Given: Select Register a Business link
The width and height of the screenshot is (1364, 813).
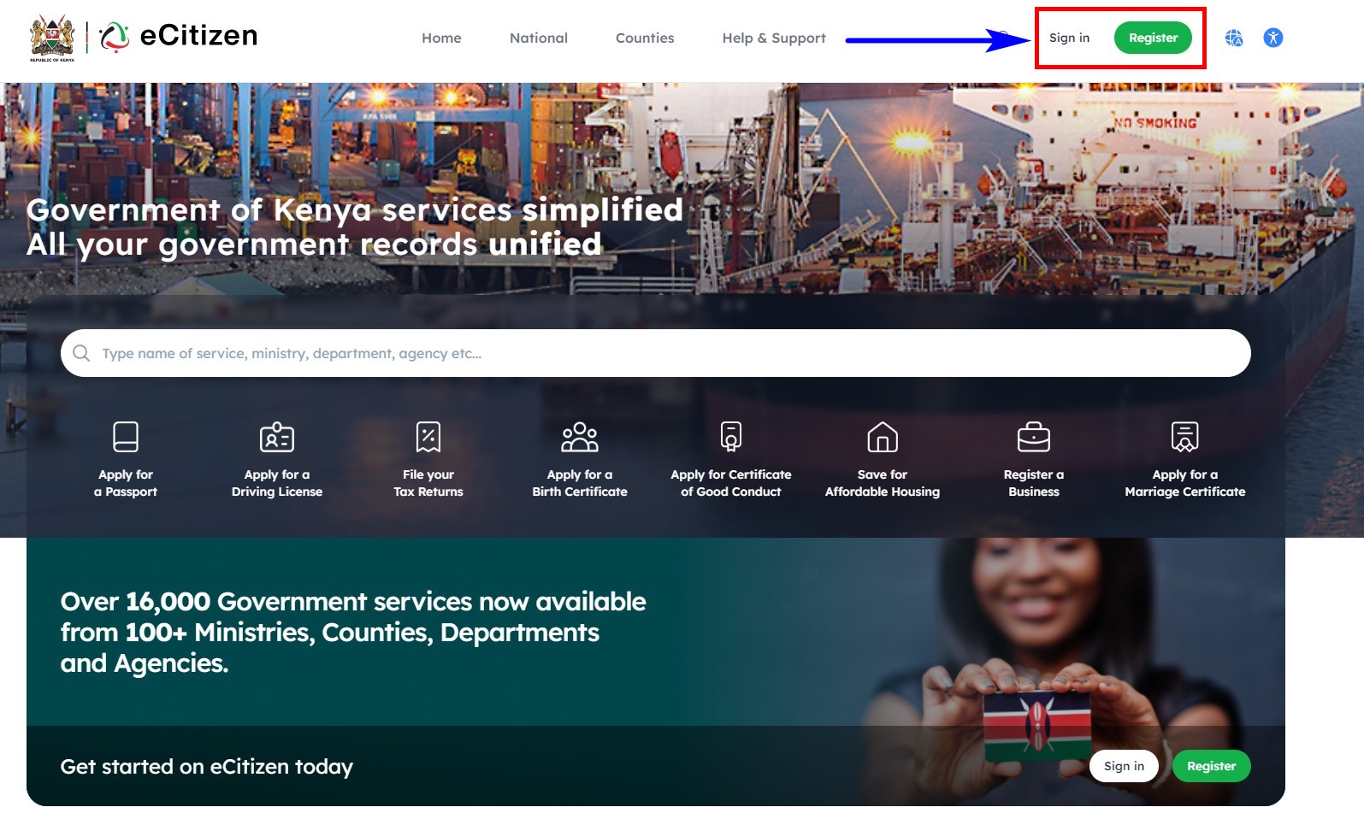Looking at the screenshot, I should [1034, 483].
